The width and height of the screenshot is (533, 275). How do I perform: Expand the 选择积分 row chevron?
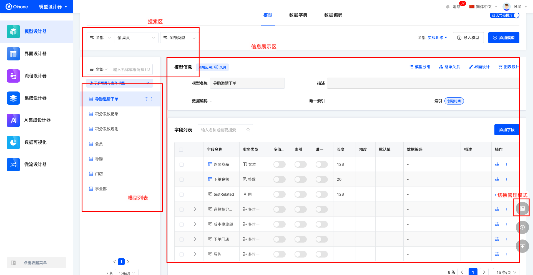tap(195, 209)
